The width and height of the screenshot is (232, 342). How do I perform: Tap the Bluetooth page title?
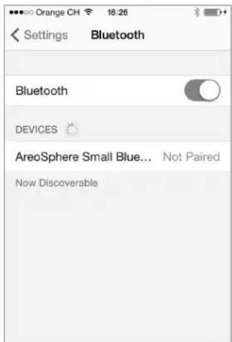pos(118,35)
